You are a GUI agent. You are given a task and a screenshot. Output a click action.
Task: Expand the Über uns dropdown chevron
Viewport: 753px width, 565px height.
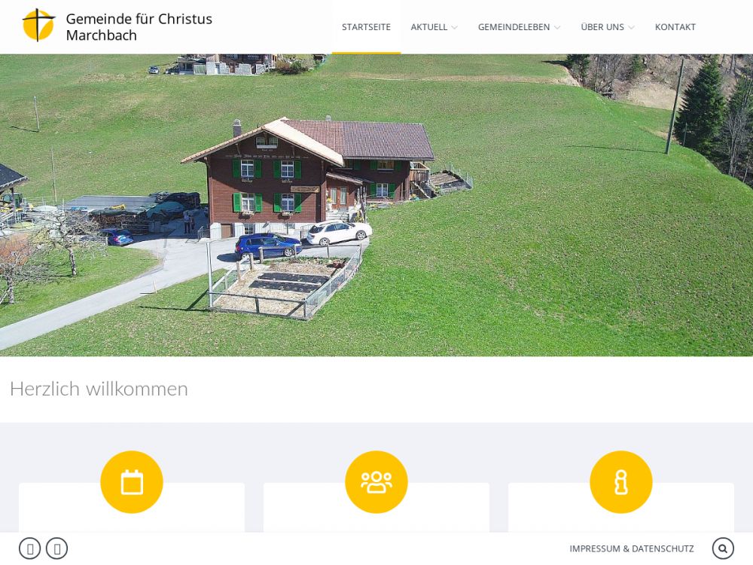tap(632, 27)
